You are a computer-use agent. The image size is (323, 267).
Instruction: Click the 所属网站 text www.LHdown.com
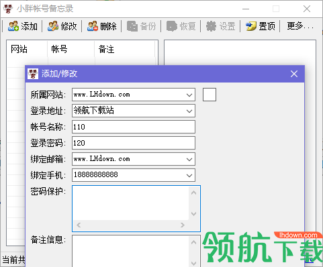pyautogui.click(x=102, y=95)
